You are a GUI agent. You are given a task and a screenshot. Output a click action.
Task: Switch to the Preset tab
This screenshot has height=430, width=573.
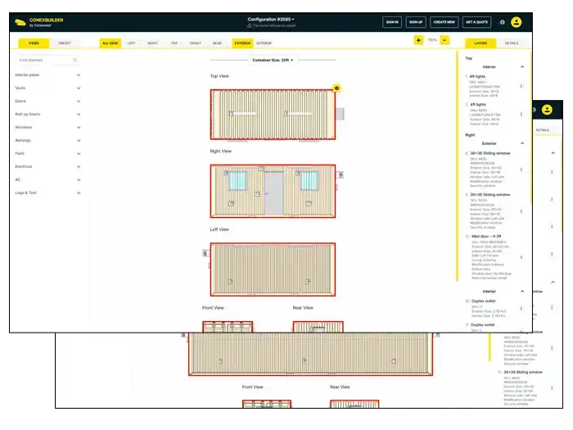click(65, 43)
